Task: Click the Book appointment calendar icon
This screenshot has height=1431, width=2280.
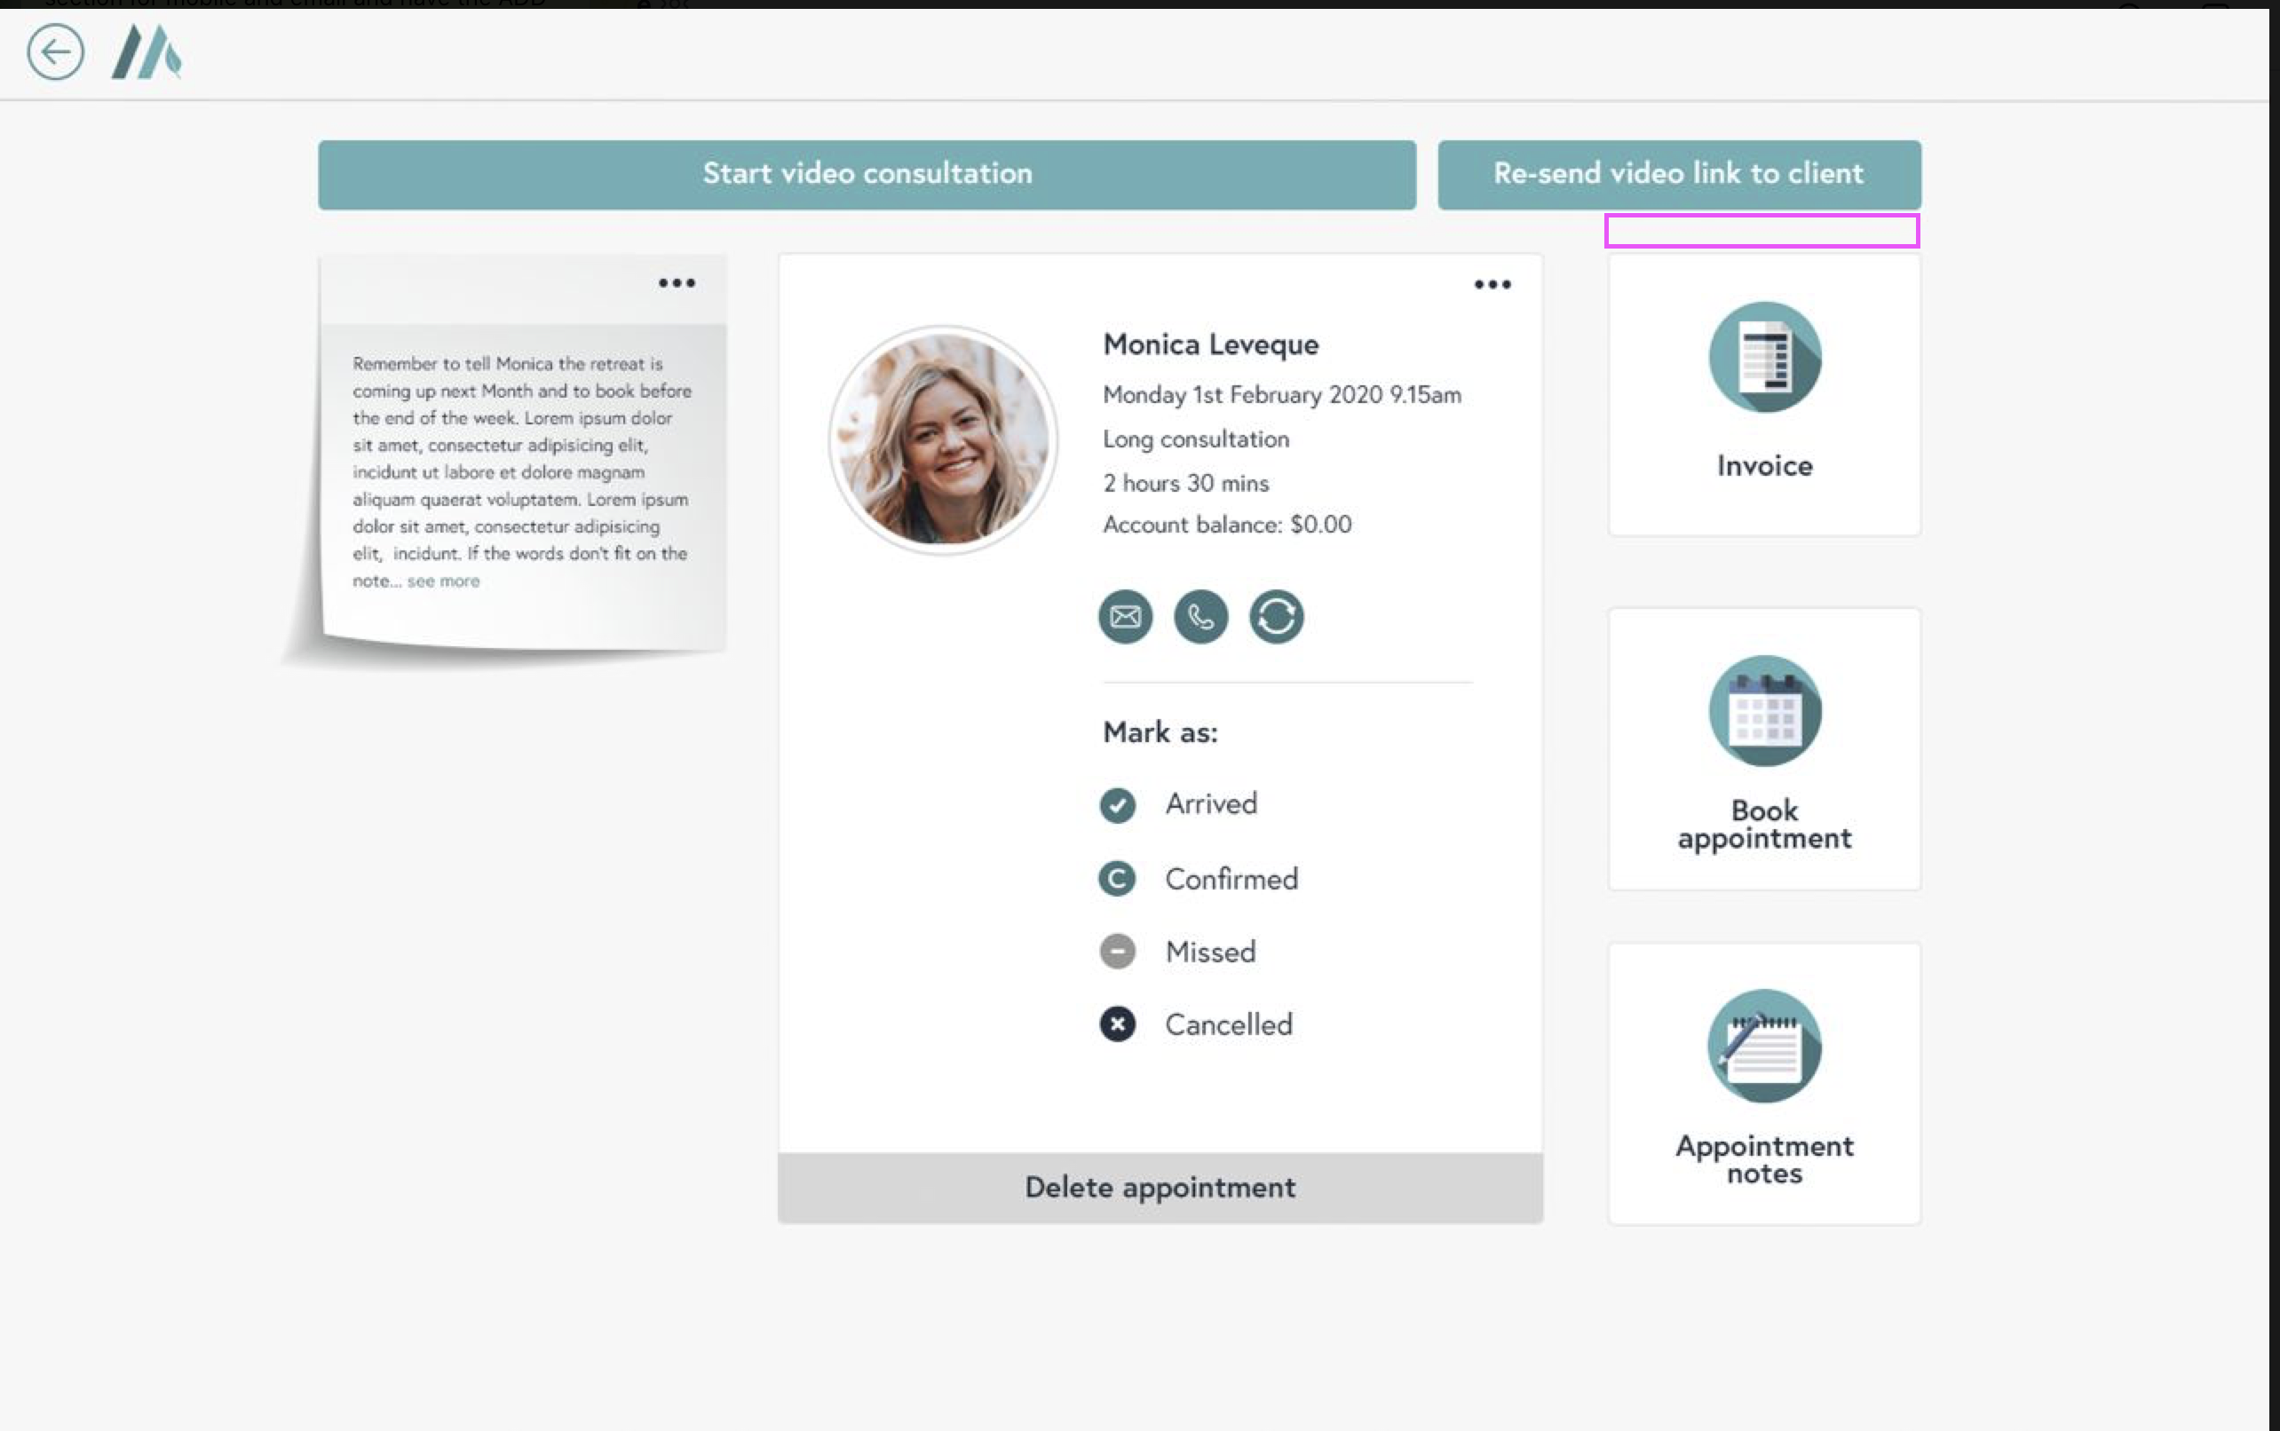Action: (1764, 712)
